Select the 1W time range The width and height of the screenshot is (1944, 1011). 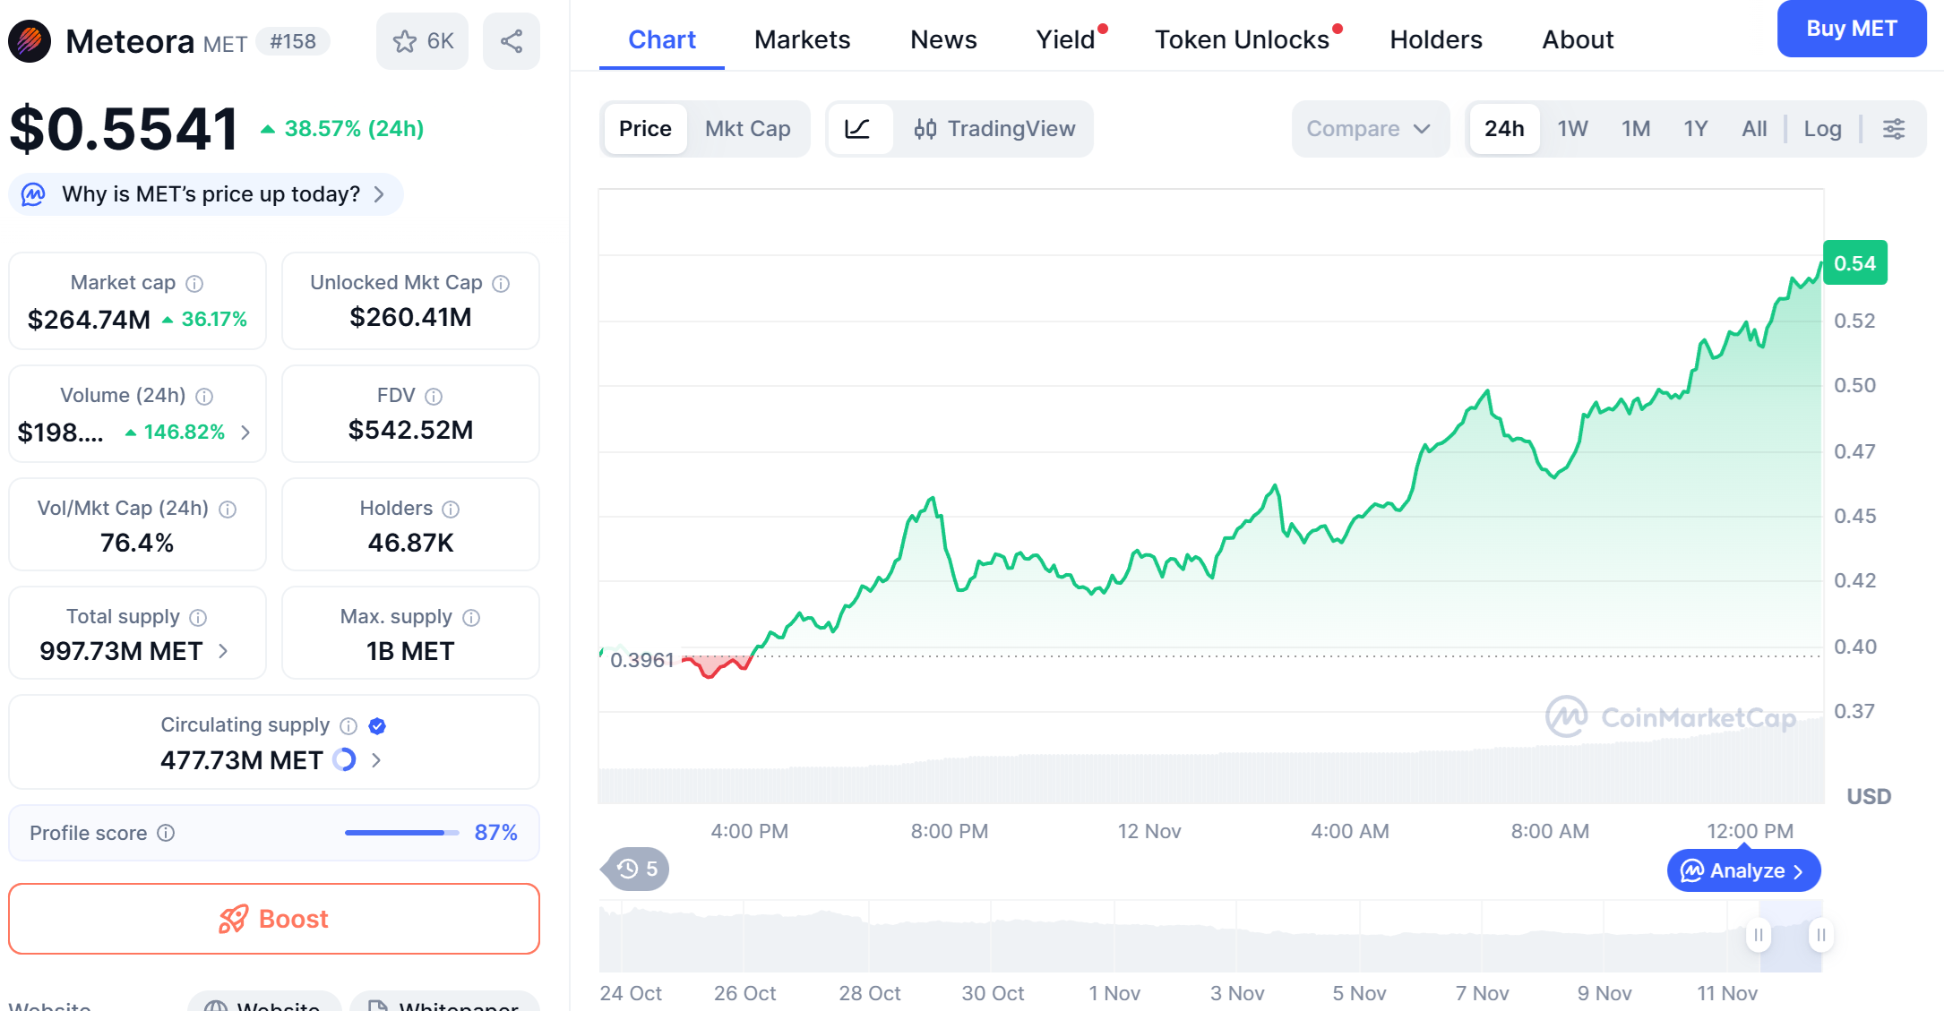pos(1572,129)
